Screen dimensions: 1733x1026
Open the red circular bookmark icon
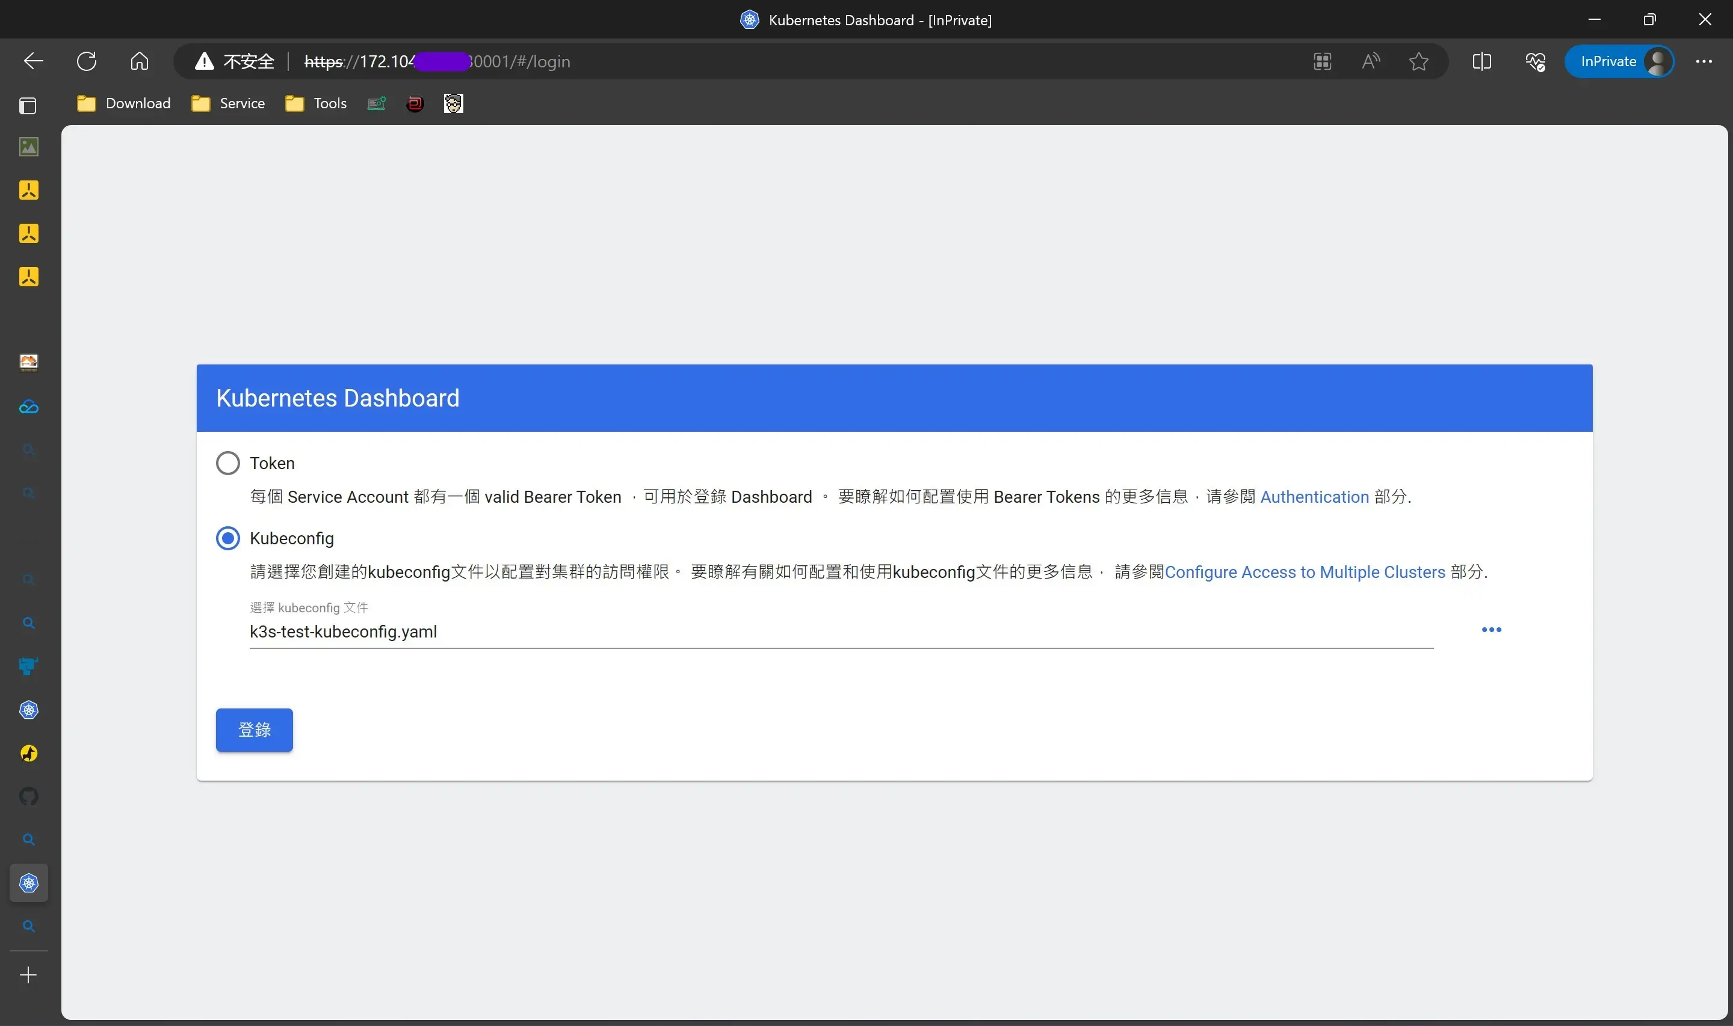(415, 103)
